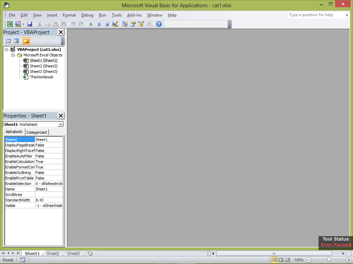Click the 'Type a question for help' box
353x264 pixels.
tap(316, 15)
